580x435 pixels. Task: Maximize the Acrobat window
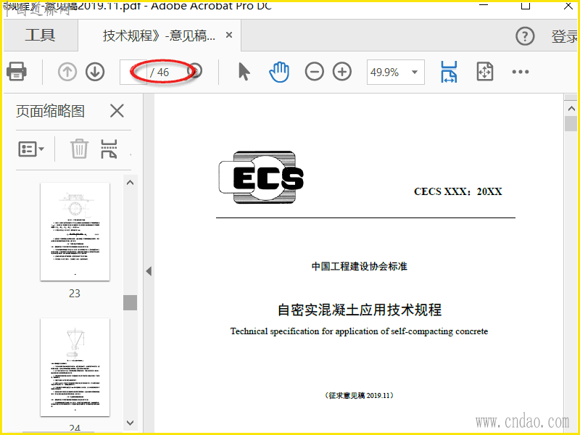[526, 5]
